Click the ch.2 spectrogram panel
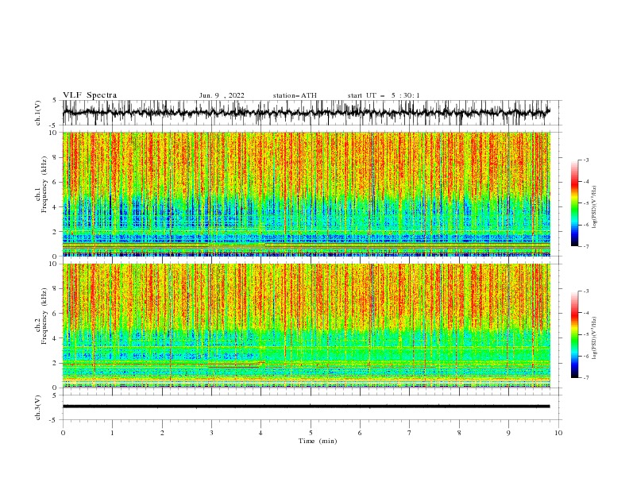 coord(307,326)
